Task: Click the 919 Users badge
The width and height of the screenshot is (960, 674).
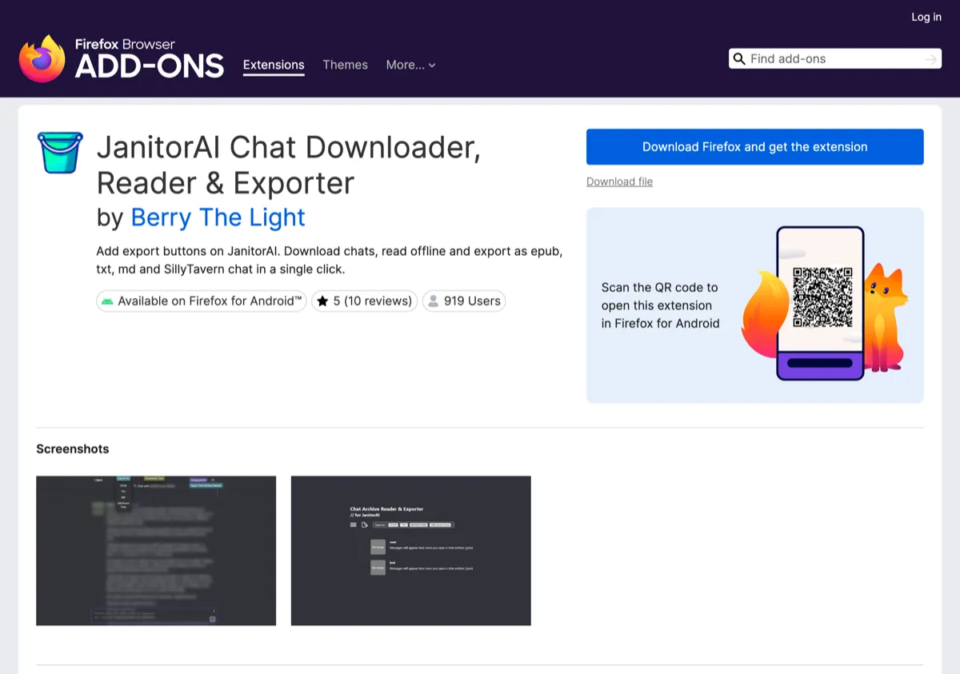Action: pos(464,301)
